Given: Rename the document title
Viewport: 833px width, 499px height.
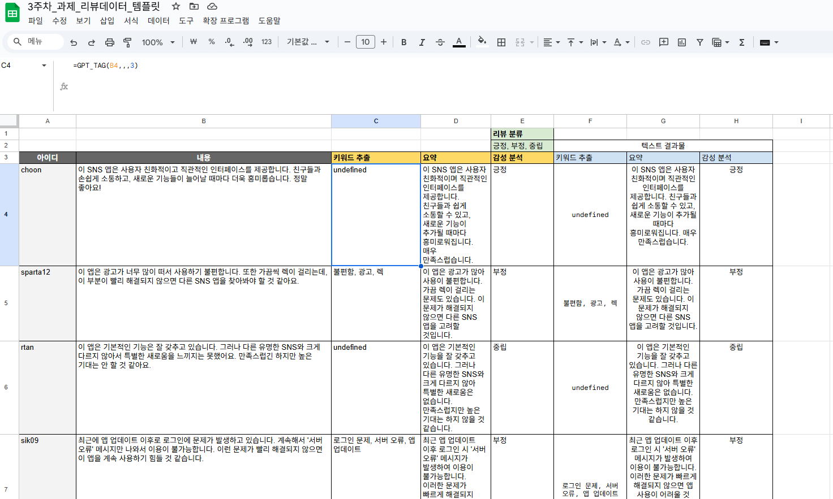Looking at the screenshot, I should [94, 7].
